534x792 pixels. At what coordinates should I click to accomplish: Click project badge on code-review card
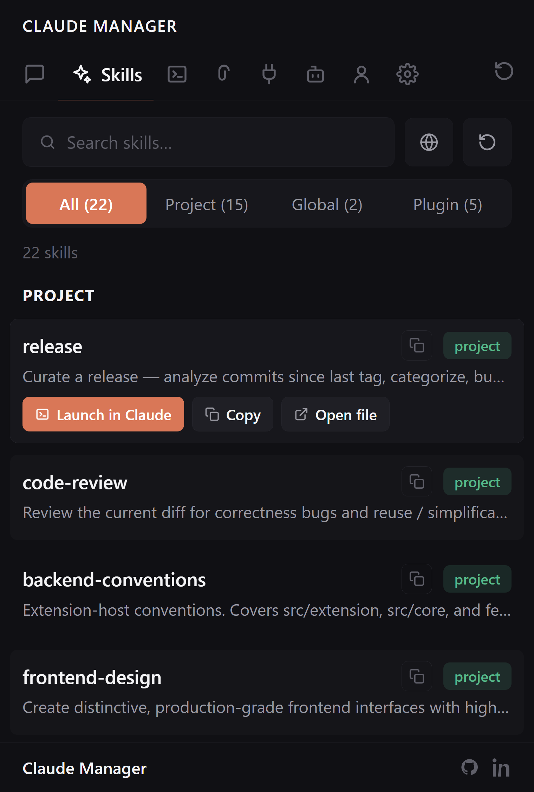pyautogui.click(x=477, y=482)
